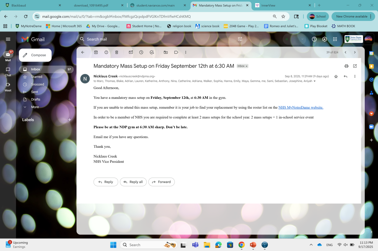The image size is (378, 251).
Task: Click the Reply button below the email
Action: coord(106,182)
